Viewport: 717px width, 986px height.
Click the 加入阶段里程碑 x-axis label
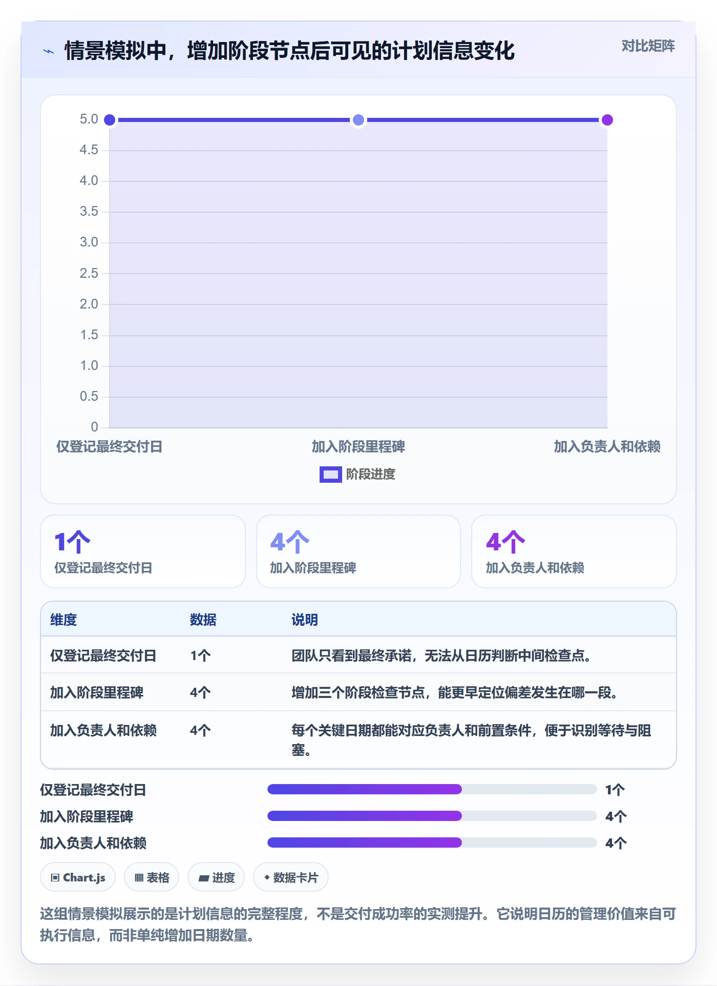[358, 446]
